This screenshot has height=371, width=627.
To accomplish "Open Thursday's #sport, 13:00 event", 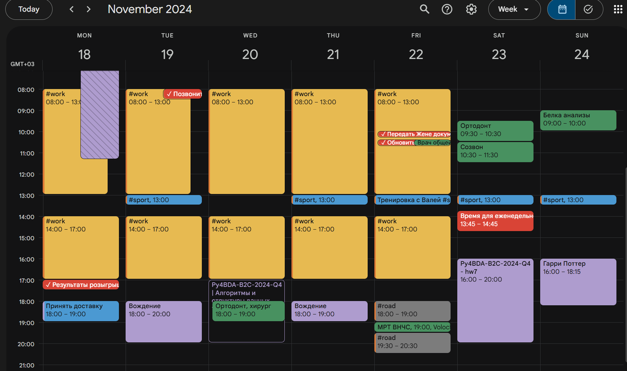I will [x=330, y=200].
